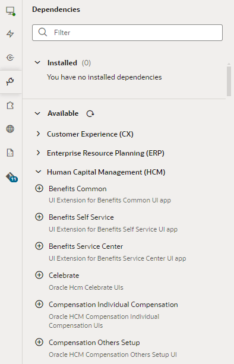Click the Customer Experience (CX) label

90,134
